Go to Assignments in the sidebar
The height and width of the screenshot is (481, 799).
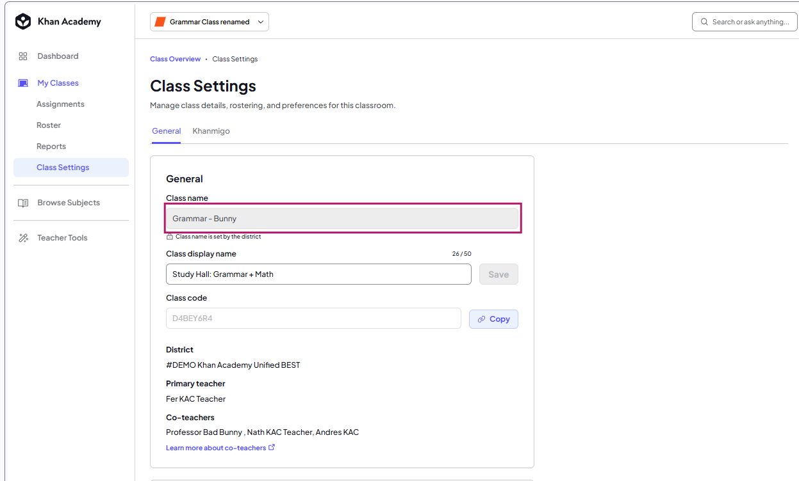tap(60, 104)
